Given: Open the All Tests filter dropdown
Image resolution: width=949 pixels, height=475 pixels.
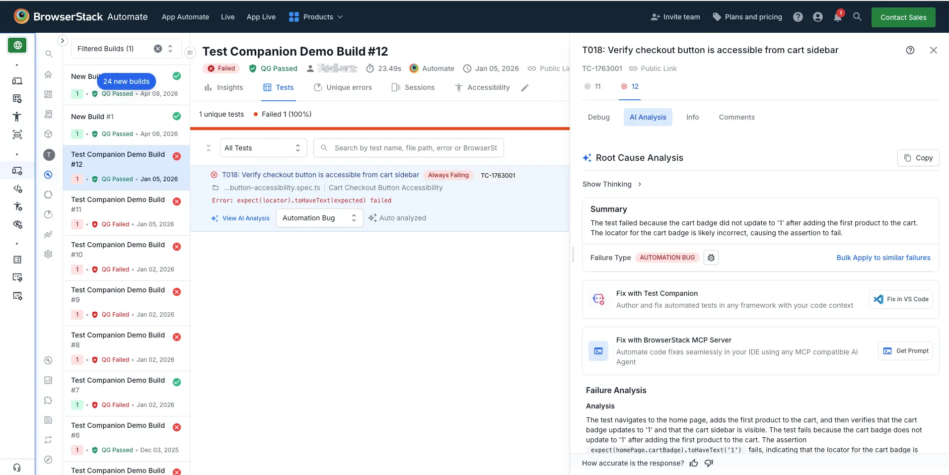Looking at the screenshot, I should point(263,148).
